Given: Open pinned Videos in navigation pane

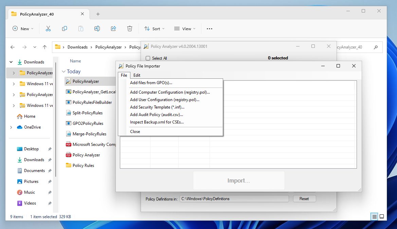Looking at the screenshot, I should point(26,204).
